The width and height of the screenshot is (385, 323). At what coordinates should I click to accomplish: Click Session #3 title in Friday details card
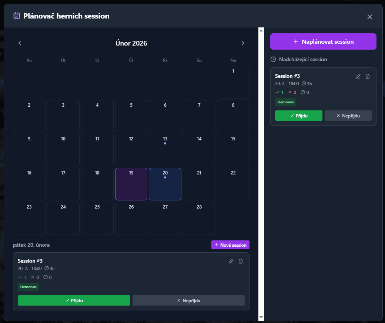click(x=30, y=261)
